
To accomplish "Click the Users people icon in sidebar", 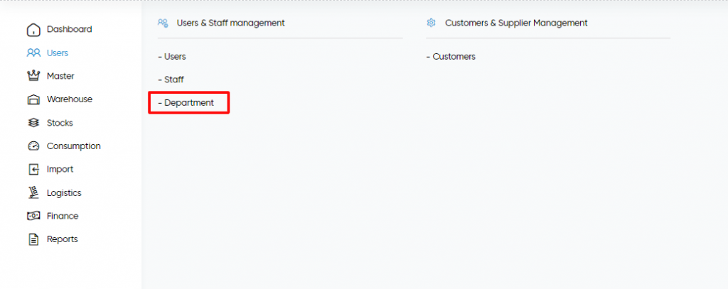I will (x=33, y=53).
